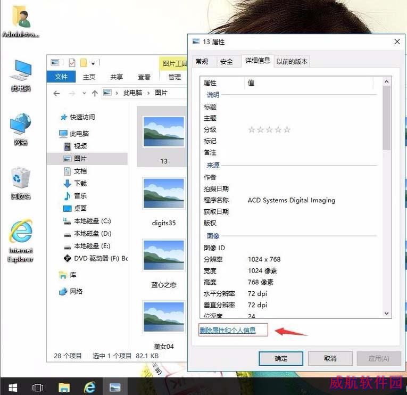This screenshot has height=395, width=407.
Task: Select 下载 in the navigation pane
Action: 75,183
